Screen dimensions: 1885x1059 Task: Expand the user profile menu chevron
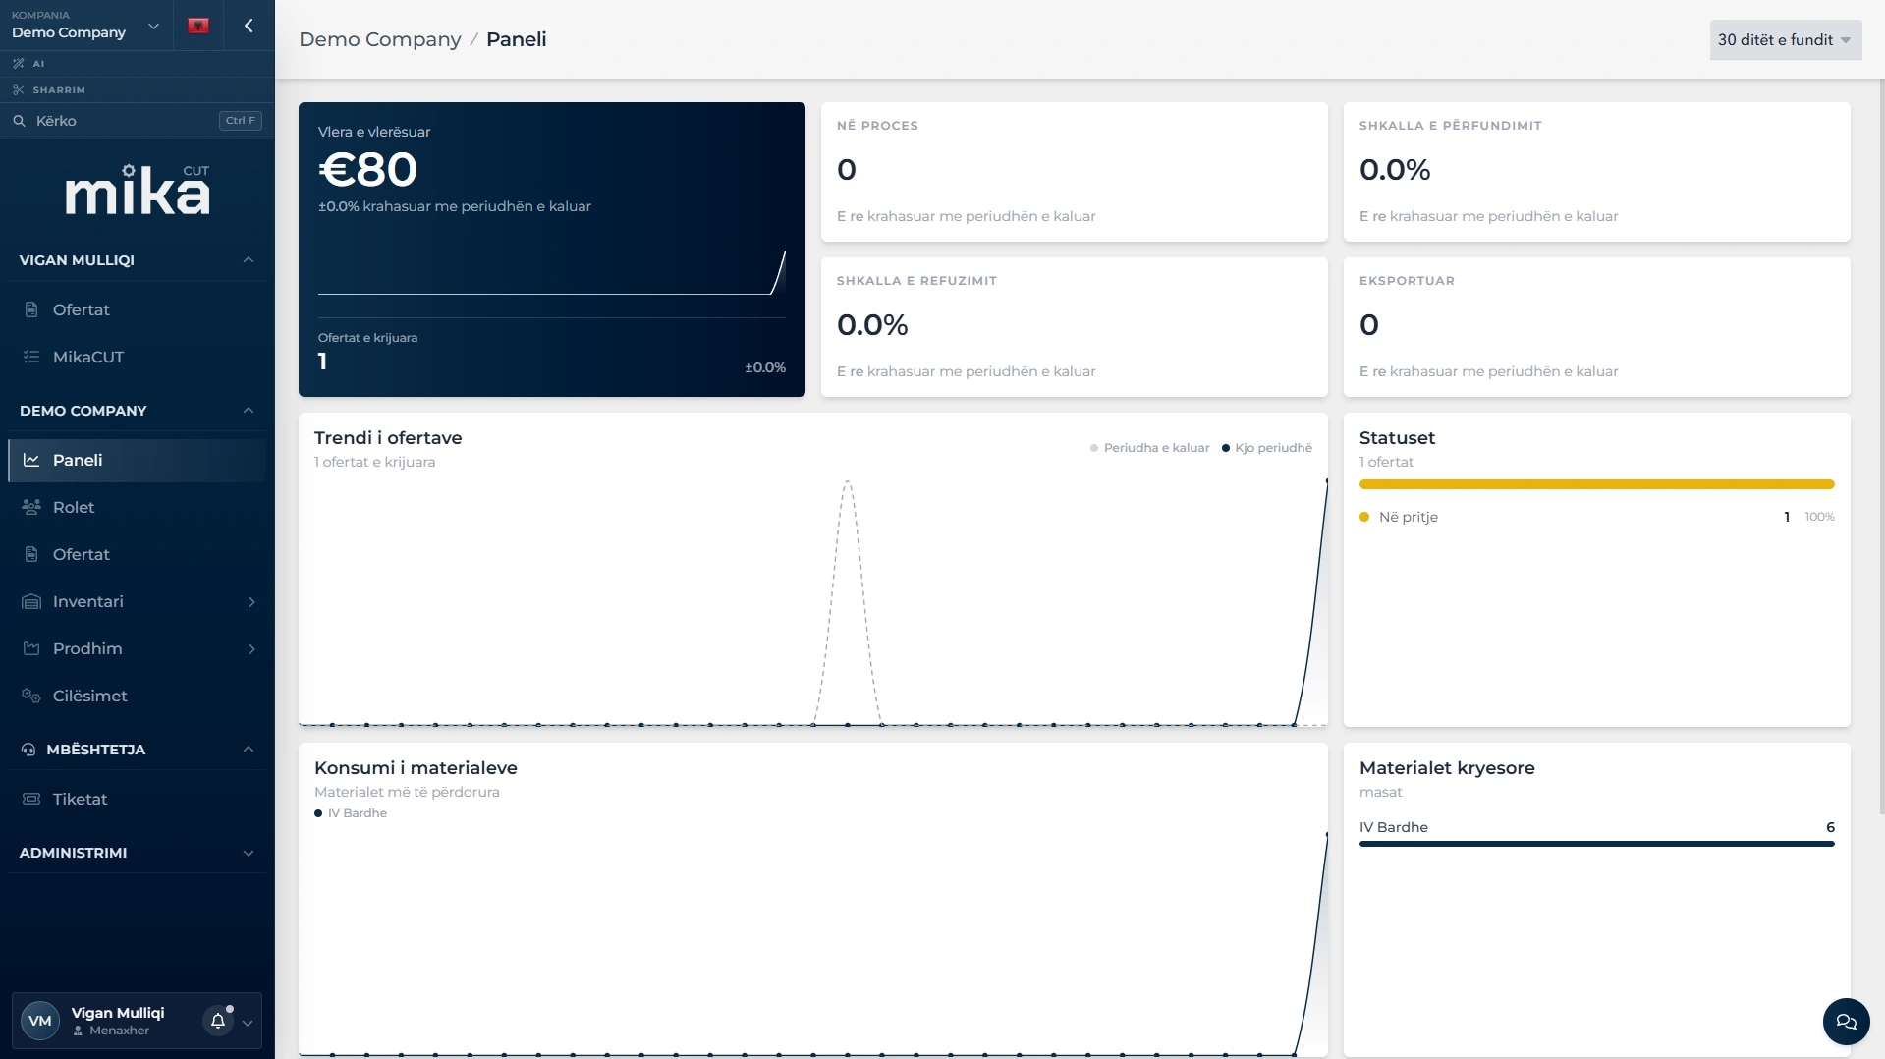pos(248,1023)
